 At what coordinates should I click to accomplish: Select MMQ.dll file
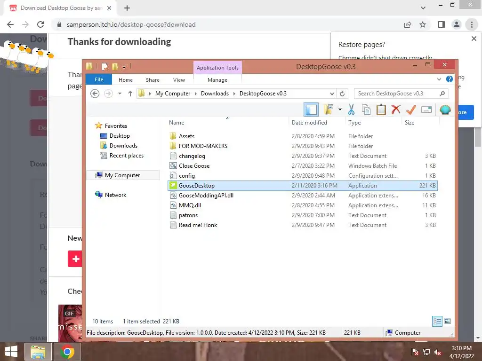(303, 205)
